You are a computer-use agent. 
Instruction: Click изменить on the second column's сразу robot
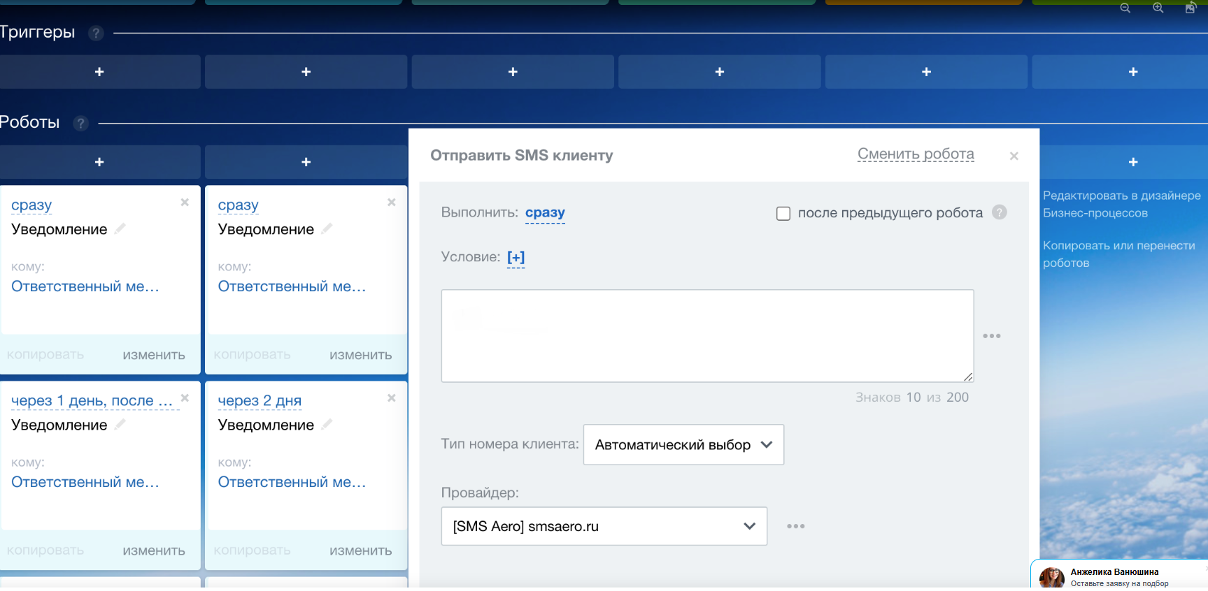[361, 355]
